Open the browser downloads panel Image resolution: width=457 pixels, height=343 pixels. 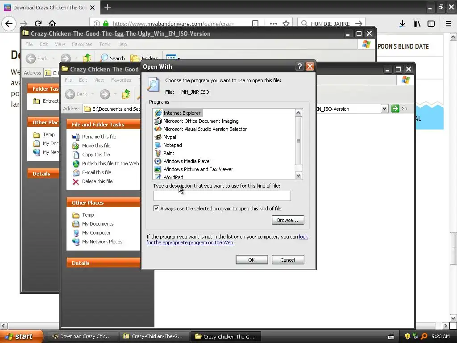pyautogui.click(x=403, y=24)
